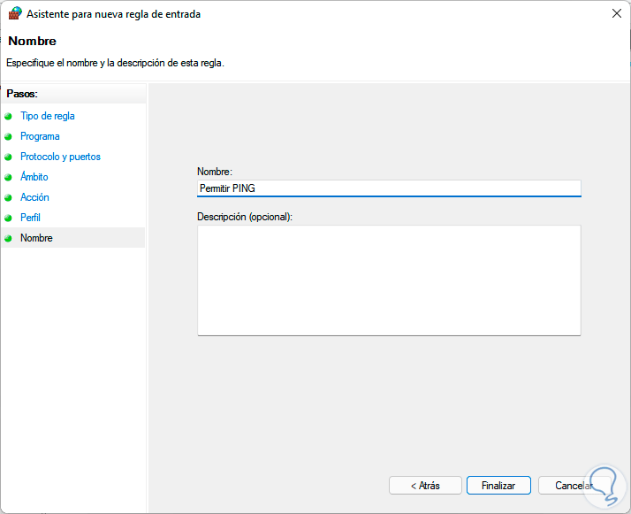Click inside the Descripción (opcional) text box
Screen dimensions: 631x514
[389, 280]
